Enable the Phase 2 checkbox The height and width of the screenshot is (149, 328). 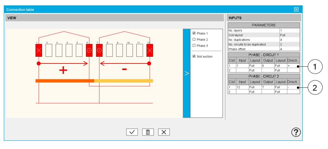[x=194, y=39]
